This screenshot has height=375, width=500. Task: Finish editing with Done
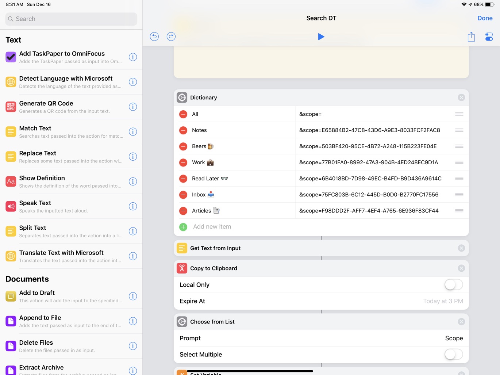485,18
